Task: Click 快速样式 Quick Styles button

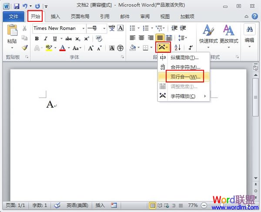Action: pos(208,36)
